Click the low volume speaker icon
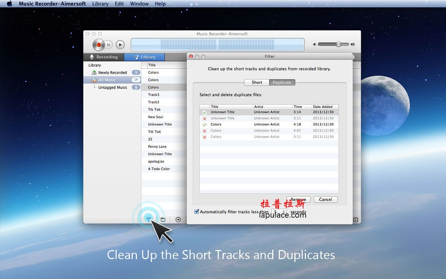This screenshot has width=446, height=279. [314, 45]
